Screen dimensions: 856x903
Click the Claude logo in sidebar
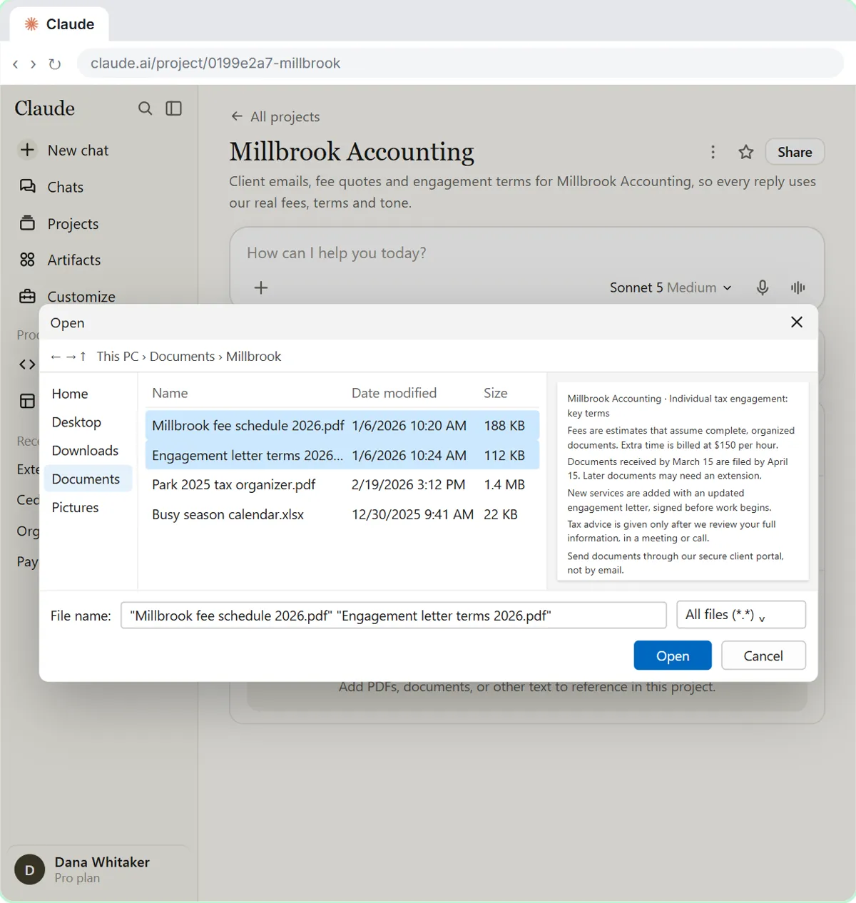point(45,108)
